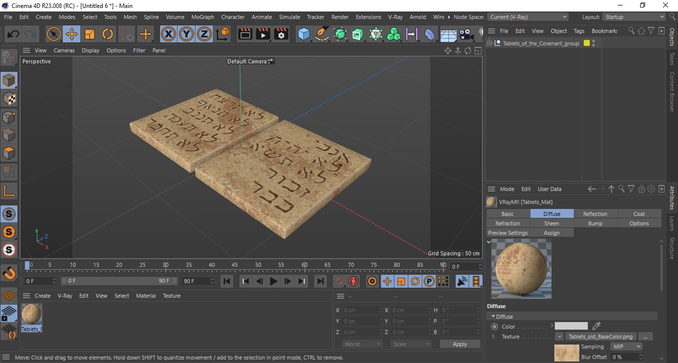Select the Spline Pen tool
Image resolution: width=678 pixels, height=363 pixels.
click(322, 34)
